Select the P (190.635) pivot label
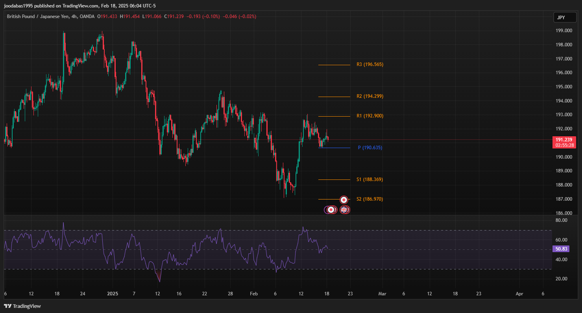 370,148
